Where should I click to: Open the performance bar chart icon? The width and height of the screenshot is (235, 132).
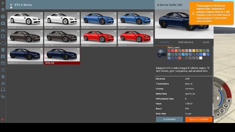3,83
